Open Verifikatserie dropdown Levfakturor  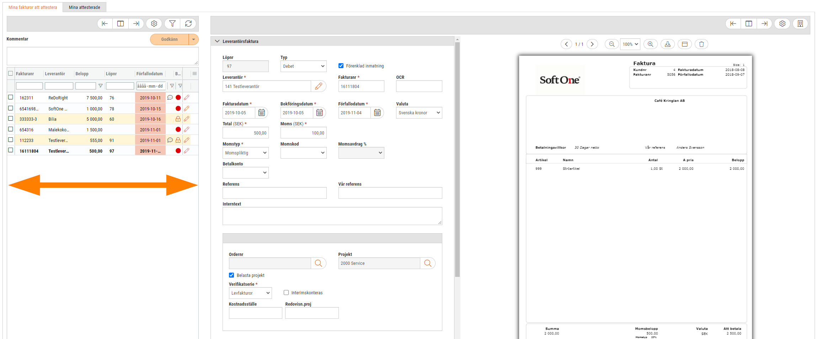[x=250, y=293]
